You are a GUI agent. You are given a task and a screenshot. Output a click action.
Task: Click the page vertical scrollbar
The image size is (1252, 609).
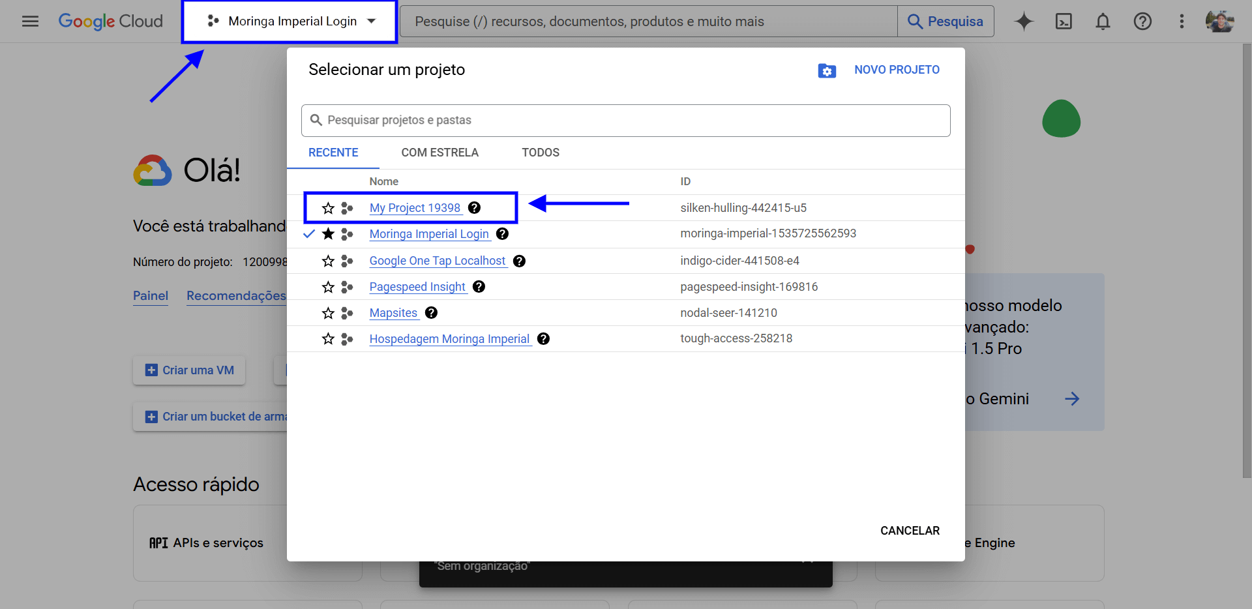1247,261
